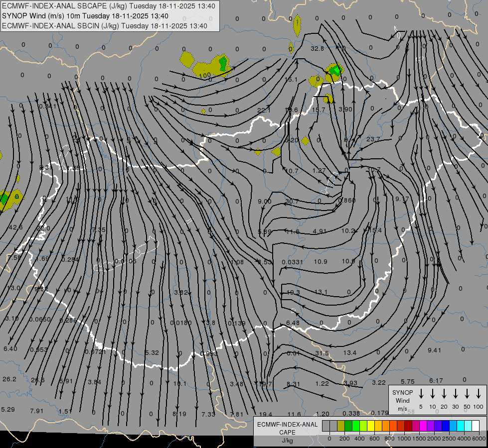Pick the dark red swatch in the CAPE scale

point(408,426)
